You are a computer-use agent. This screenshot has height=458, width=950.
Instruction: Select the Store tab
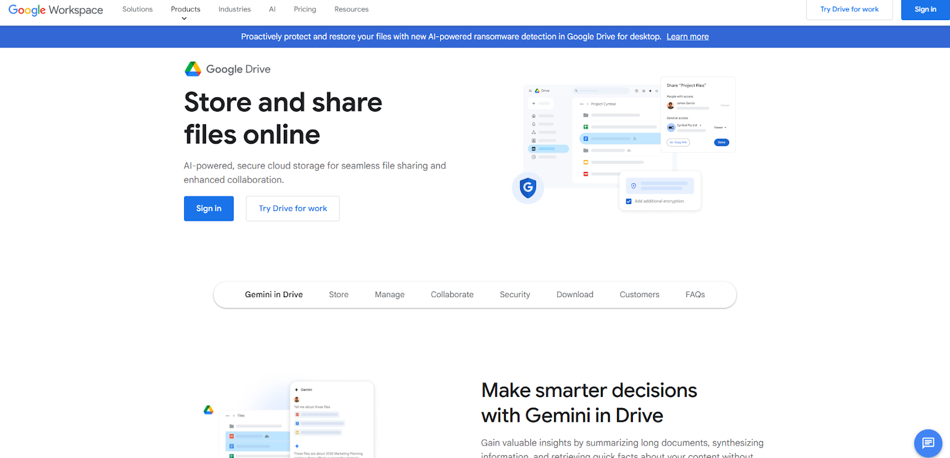click(x=338, y=295)
